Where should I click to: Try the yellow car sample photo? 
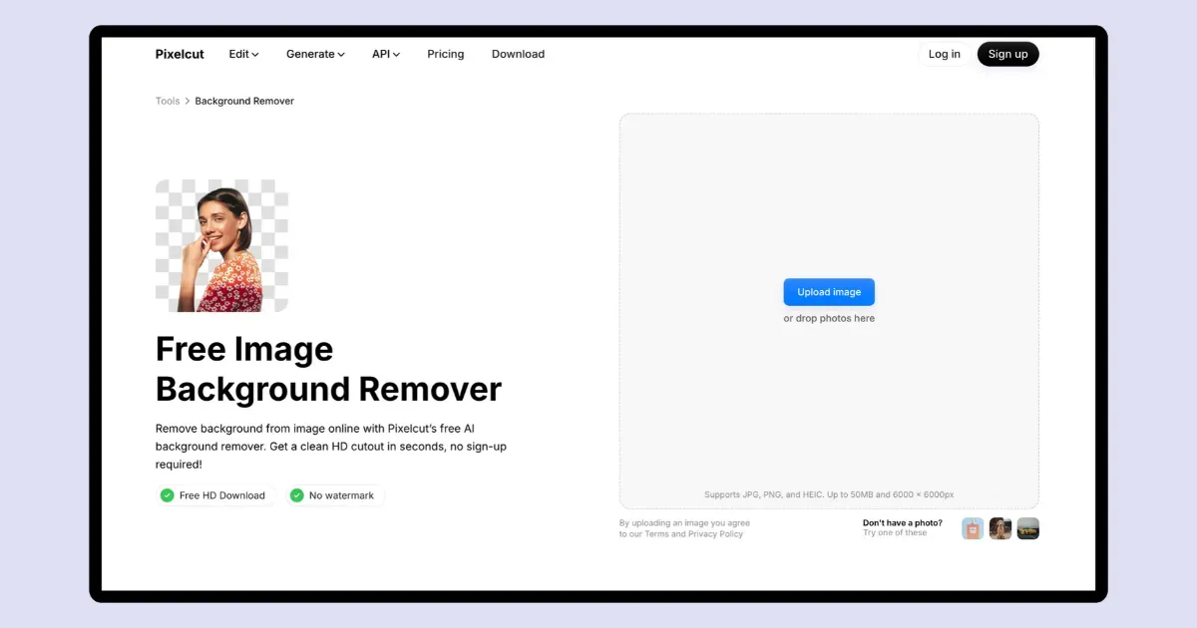1028,528
